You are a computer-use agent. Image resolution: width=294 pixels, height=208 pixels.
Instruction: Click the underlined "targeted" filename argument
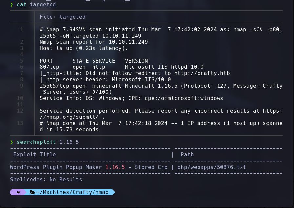tap(43, 5)
